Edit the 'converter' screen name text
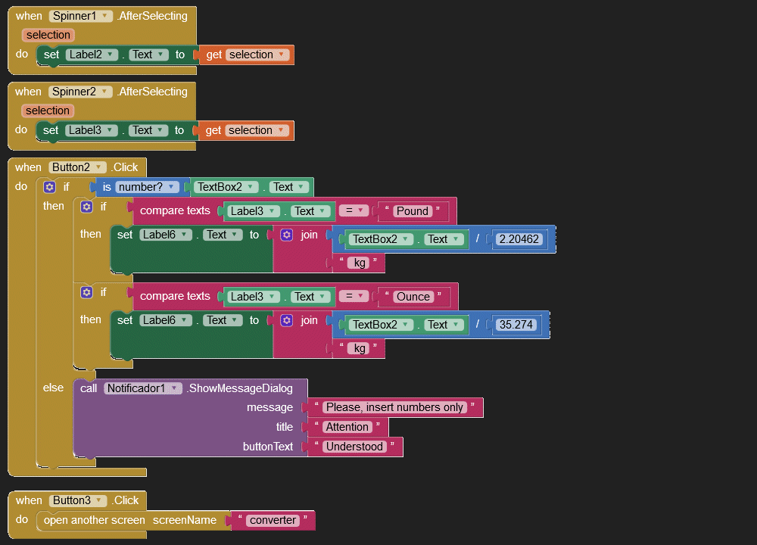 tap(273, 520)
